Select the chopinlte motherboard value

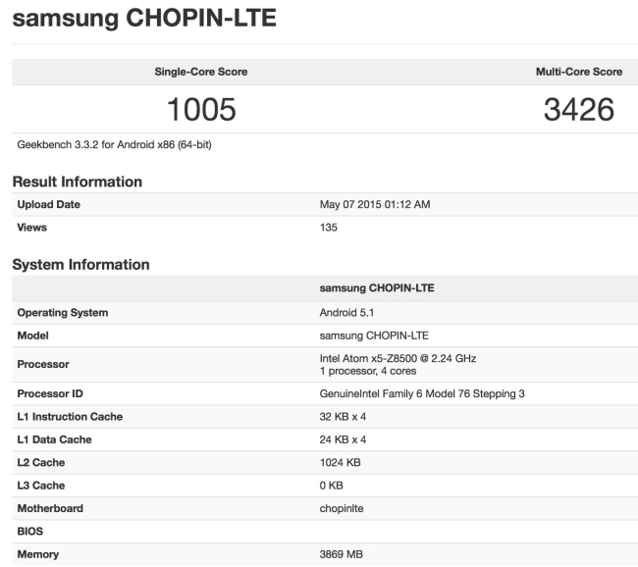tap(344, 508)
